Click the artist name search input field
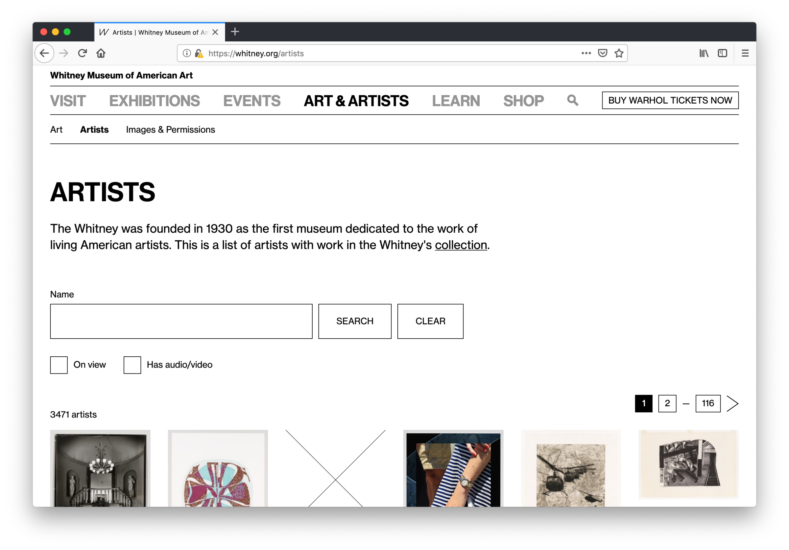 [x=180, y=321]
